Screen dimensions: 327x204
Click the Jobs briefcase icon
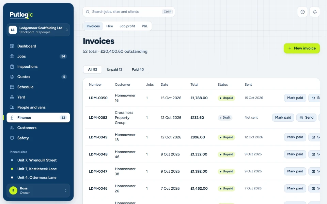pyautogui.click(x=12, y=56)
